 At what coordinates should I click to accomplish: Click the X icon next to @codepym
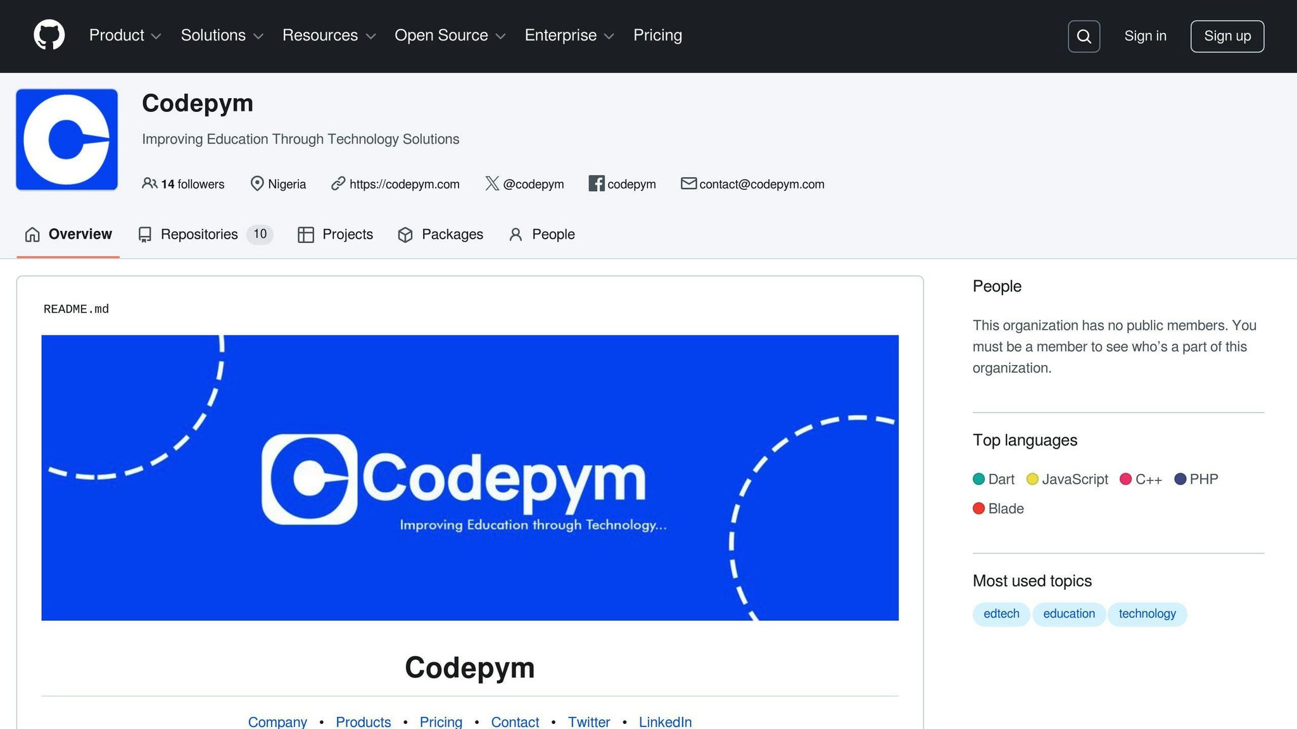coord(491,184)
